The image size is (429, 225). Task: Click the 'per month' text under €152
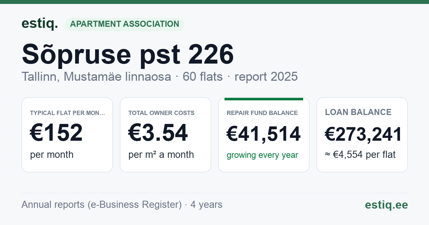[x=52, y=155]
